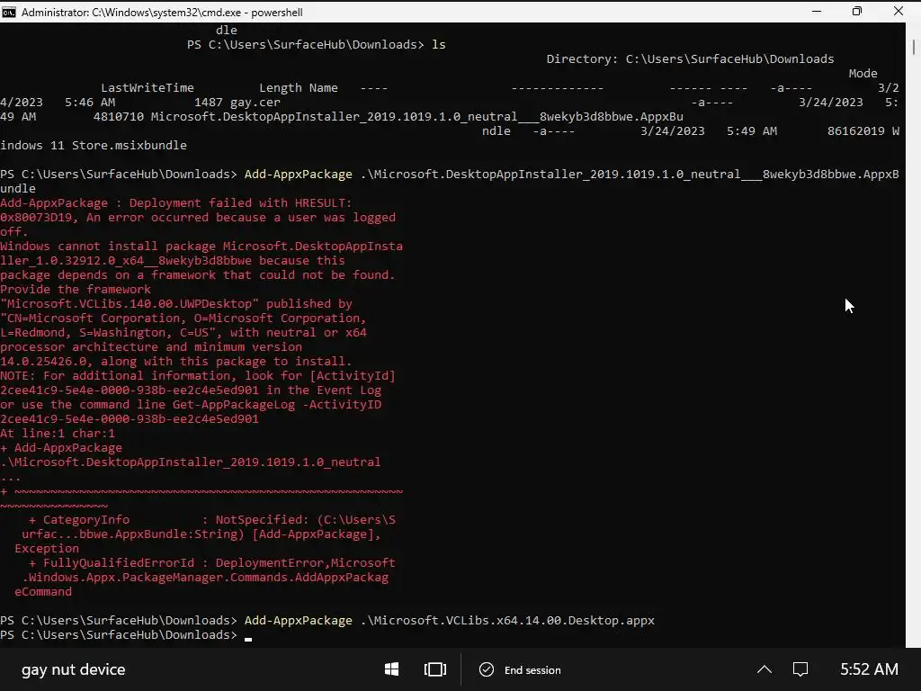Open the Windows Start menu
Screen dimensions: 921x691
[x=392, y=669]
